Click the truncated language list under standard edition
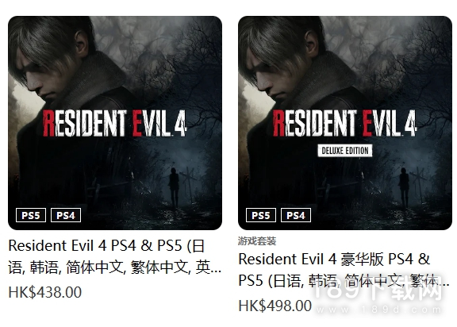Image resolution: width=457 pixels, height=327 pixels. [x=114, y=267]
